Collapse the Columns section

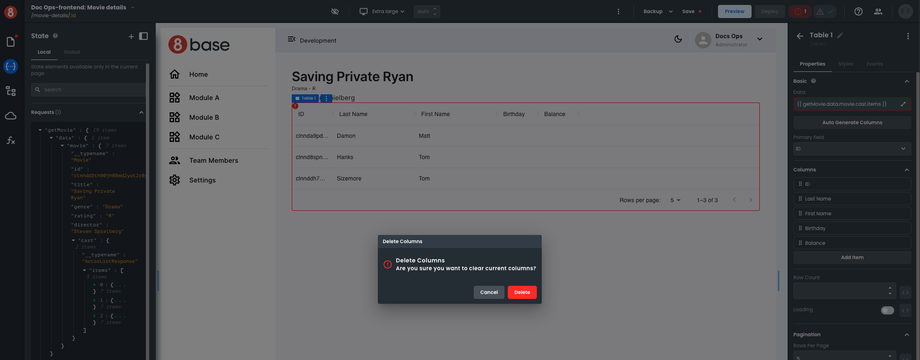(906, 170)
